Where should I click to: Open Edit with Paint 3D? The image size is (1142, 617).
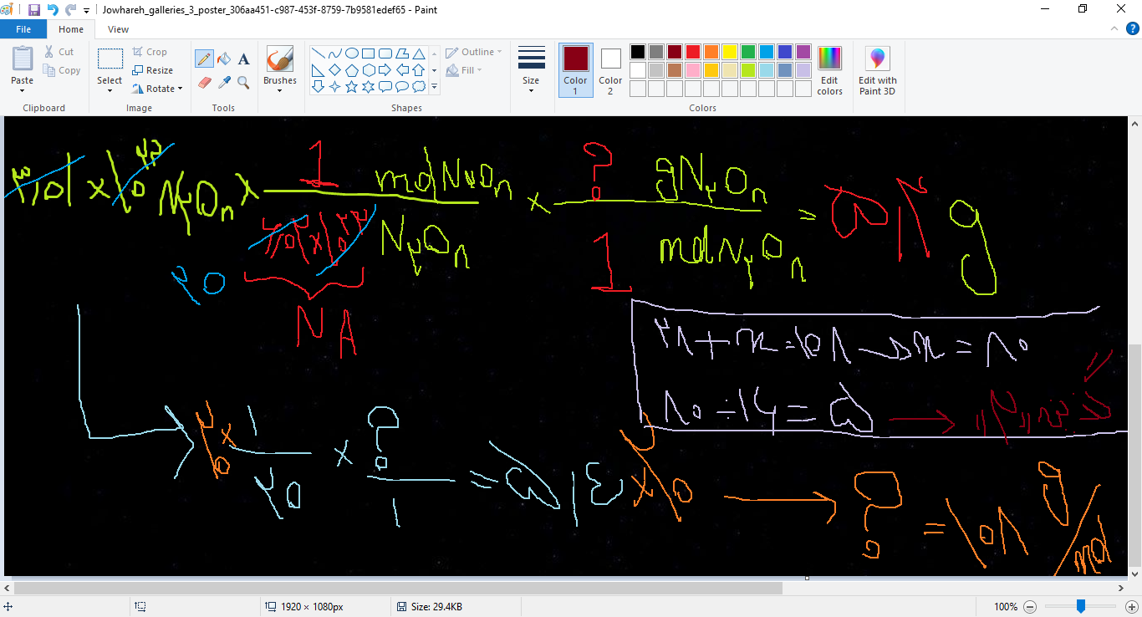[877, 70]
